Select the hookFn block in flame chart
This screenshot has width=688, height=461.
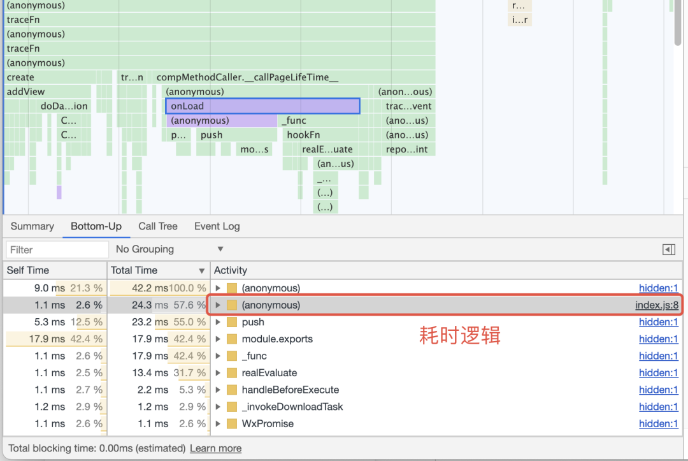tap(320, 135)
